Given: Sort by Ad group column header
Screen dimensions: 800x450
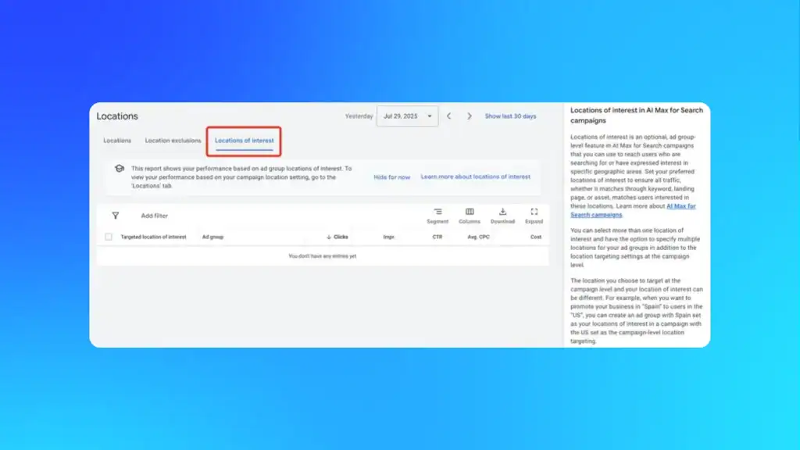Looking at the screenshot, I should point(212,237).
